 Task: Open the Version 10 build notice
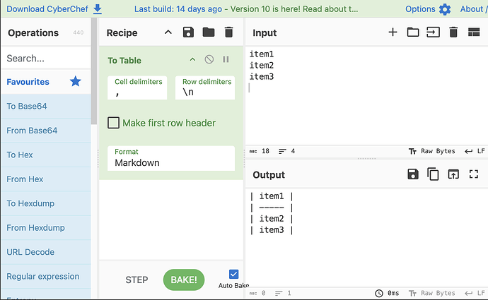click(246, 9)
